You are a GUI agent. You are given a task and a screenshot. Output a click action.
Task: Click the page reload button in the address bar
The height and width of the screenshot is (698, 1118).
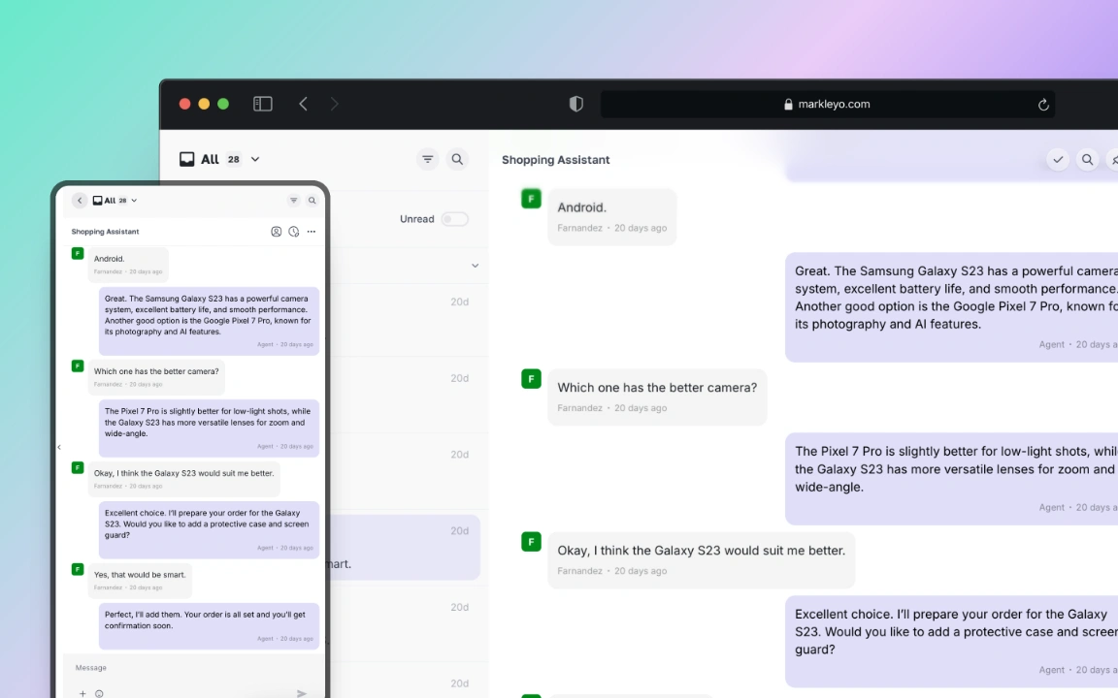1043,104
